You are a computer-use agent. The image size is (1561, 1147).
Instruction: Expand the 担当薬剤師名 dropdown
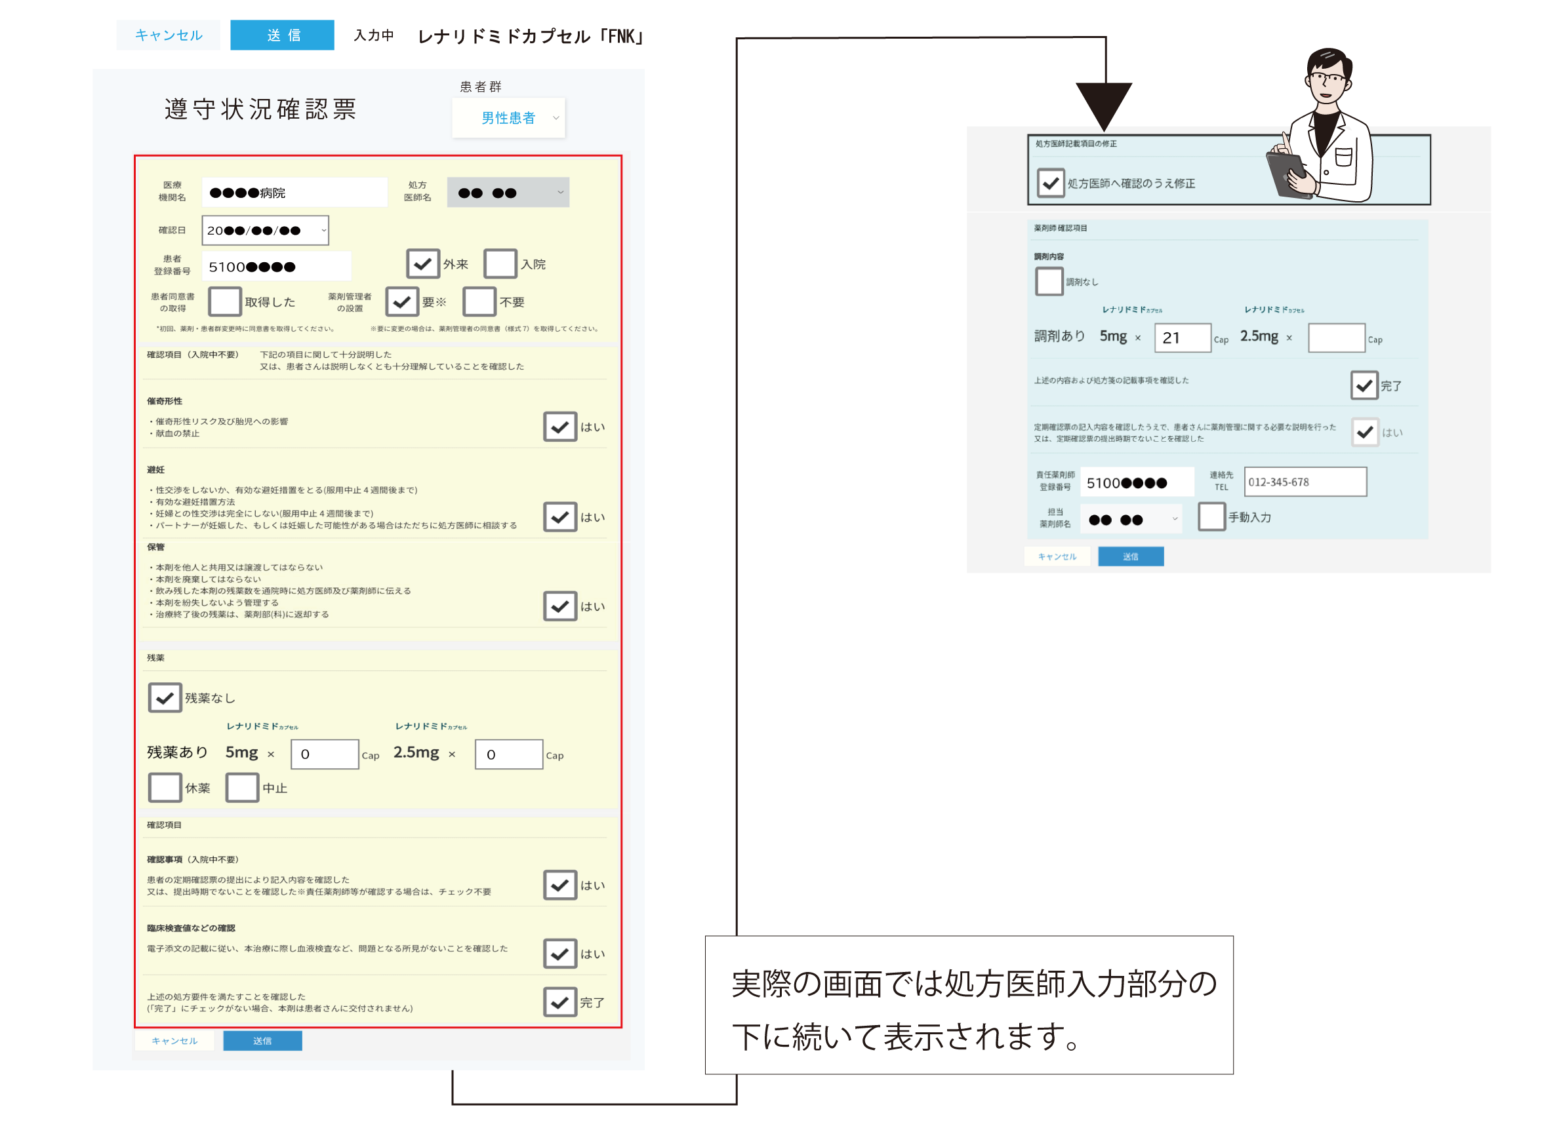[x=1131, y=519]
